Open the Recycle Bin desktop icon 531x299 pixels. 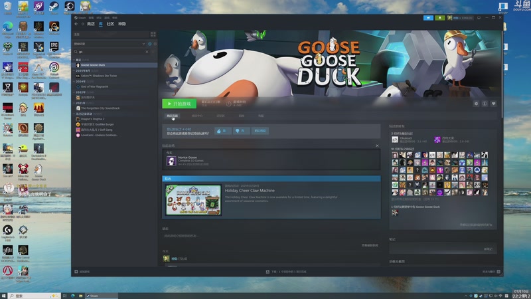tap(7, 8)
